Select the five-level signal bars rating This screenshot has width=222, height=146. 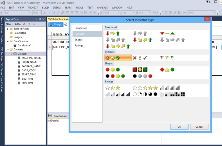(x=118, y=94)
